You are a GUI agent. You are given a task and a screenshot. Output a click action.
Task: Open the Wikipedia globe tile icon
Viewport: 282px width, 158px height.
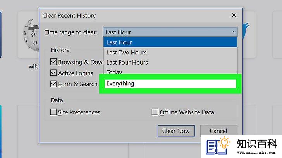31,35
